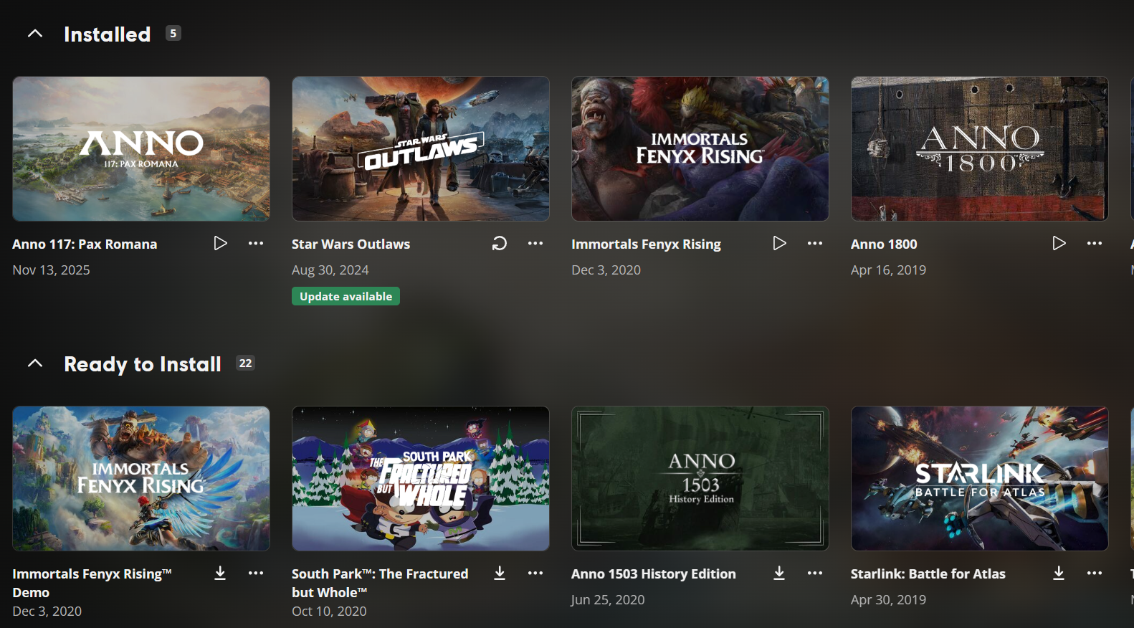Open more options for Starlink: Battle for Atlas
This screenshot has height=628, width=1134.
(1095, 573)
